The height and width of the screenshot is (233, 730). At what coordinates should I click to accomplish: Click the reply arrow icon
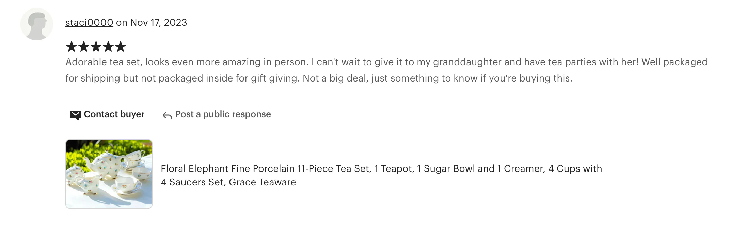pyautogui.click(x=167, y=115)
